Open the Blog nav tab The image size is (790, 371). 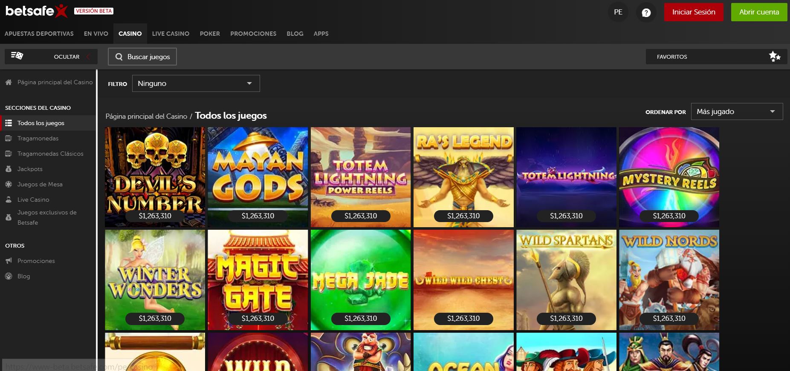[295, 34]
